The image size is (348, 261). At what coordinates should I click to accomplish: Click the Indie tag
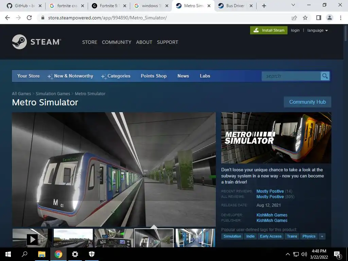coord(250,237)
